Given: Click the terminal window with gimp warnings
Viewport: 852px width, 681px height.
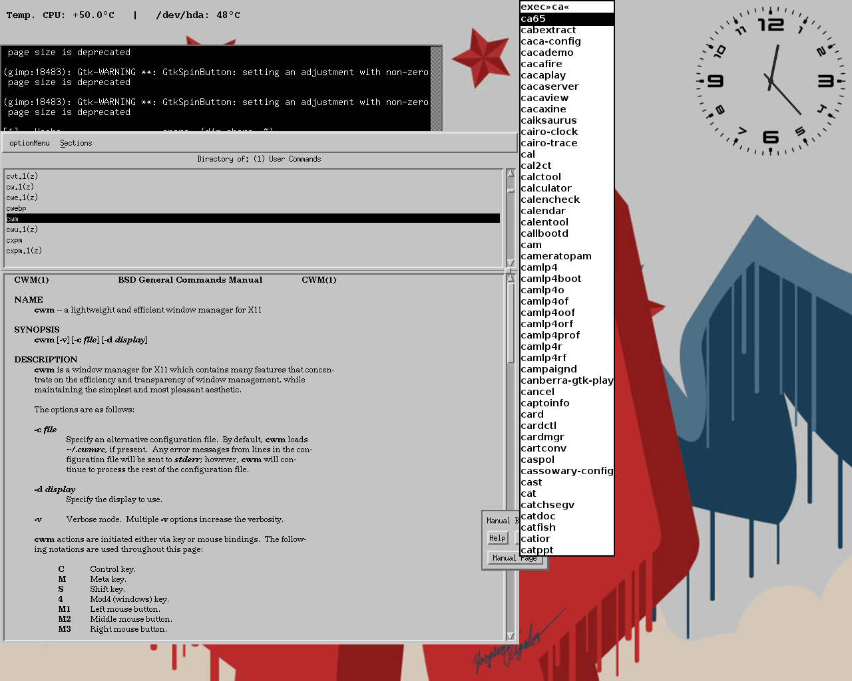Looking at the screenshot, I should (x=216, y=88).
